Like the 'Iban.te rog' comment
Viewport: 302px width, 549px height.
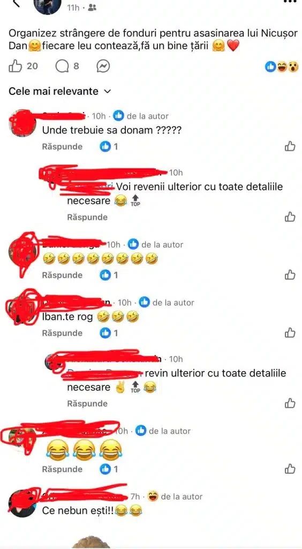[290, 332]
